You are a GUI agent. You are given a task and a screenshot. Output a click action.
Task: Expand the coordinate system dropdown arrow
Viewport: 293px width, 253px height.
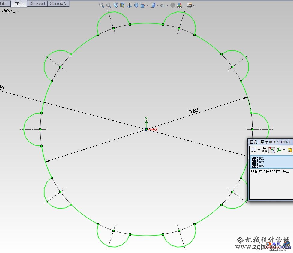[284, 150]
